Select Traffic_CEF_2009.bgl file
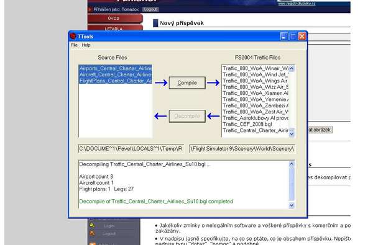Image resolution: width=373 pixels, height=245 pixels. (256, 124)
